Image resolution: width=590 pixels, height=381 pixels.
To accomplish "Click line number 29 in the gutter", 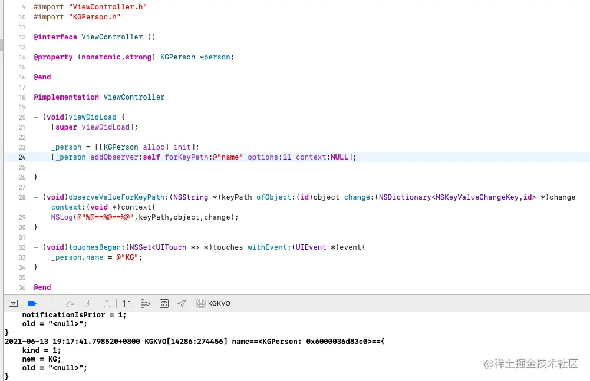I will (x=22, y=217).
